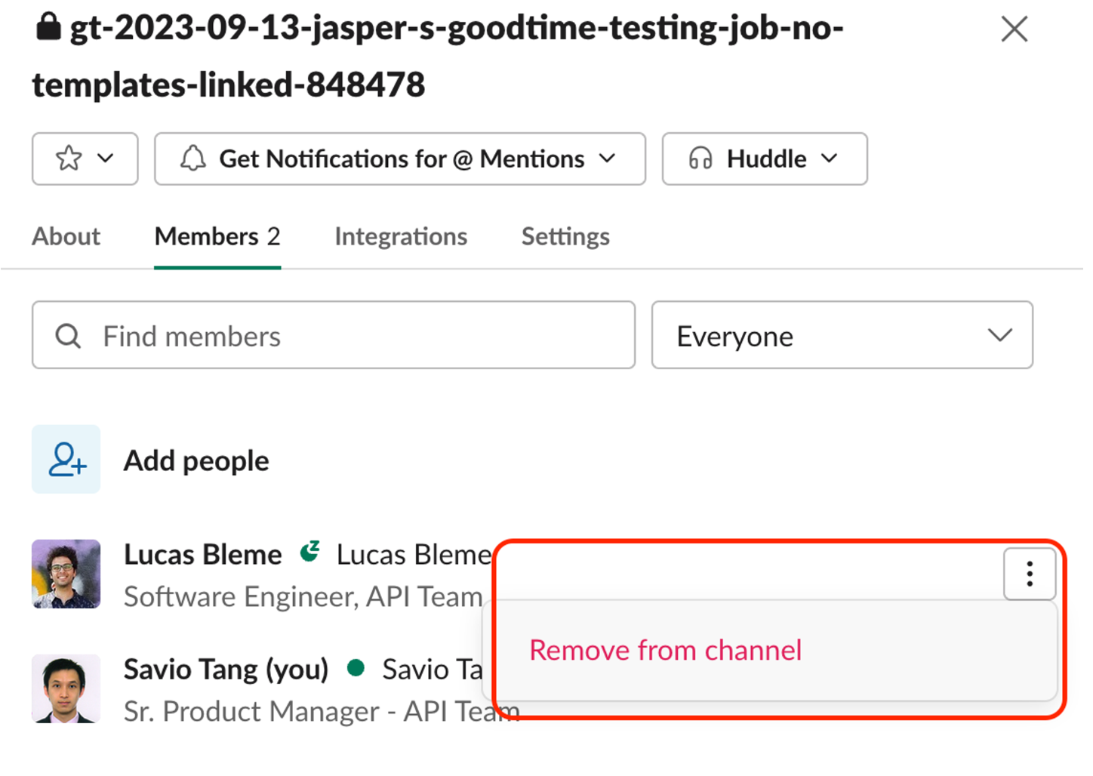This screenshot has height=776, width=1093.
Task: Click the star icon to favorite channel
Action: point(69,159)
